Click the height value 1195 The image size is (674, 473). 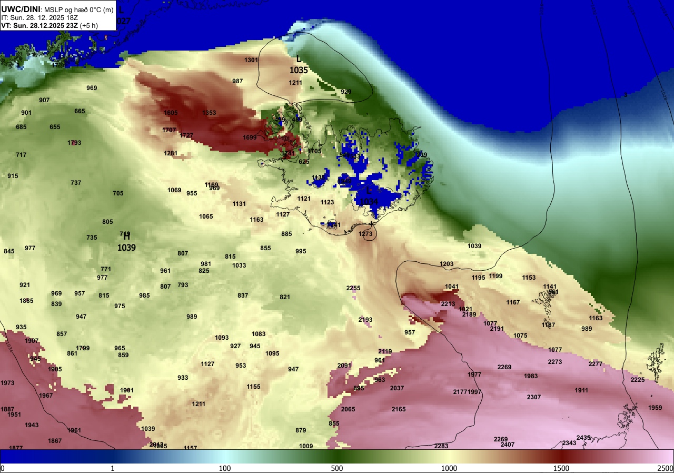478,278
